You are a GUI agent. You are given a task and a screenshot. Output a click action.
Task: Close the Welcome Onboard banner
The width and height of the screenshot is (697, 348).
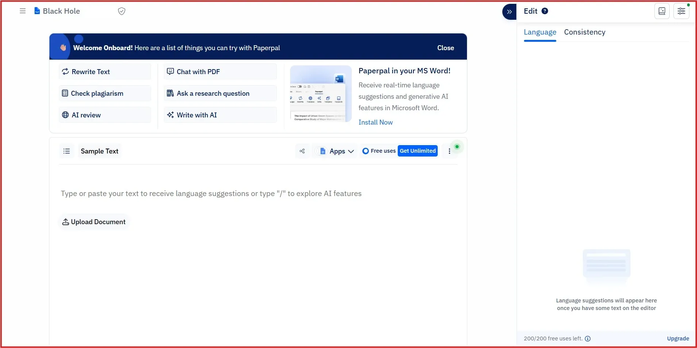coord(445,48)
